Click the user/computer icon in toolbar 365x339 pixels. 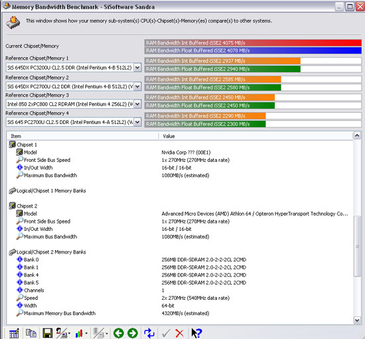(62, 334)
